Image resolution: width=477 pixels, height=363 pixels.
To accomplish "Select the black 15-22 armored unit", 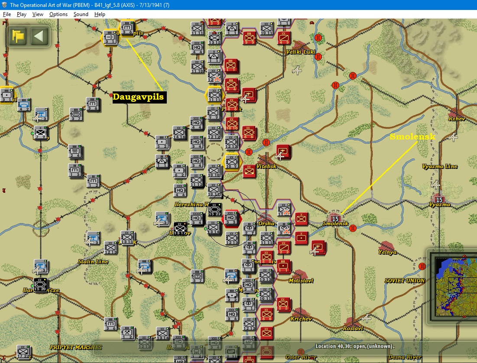I will click(214, 210).
